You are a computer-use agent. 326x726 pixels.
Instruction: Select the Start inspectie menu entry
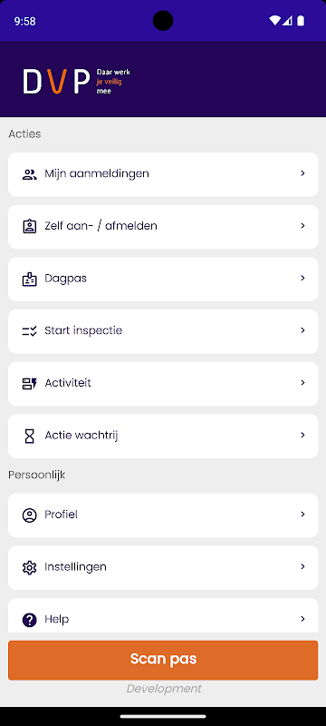point(163,331)
